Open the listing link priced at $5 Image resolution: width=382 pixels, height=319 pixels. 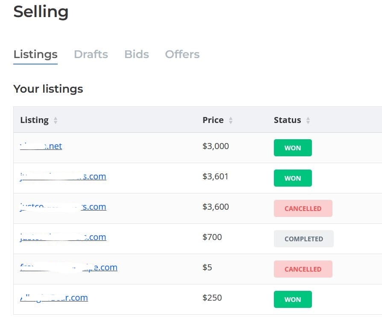[x=69, y=268]
